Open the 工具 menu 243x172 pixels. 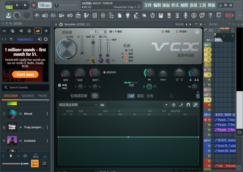coord(202,5)
